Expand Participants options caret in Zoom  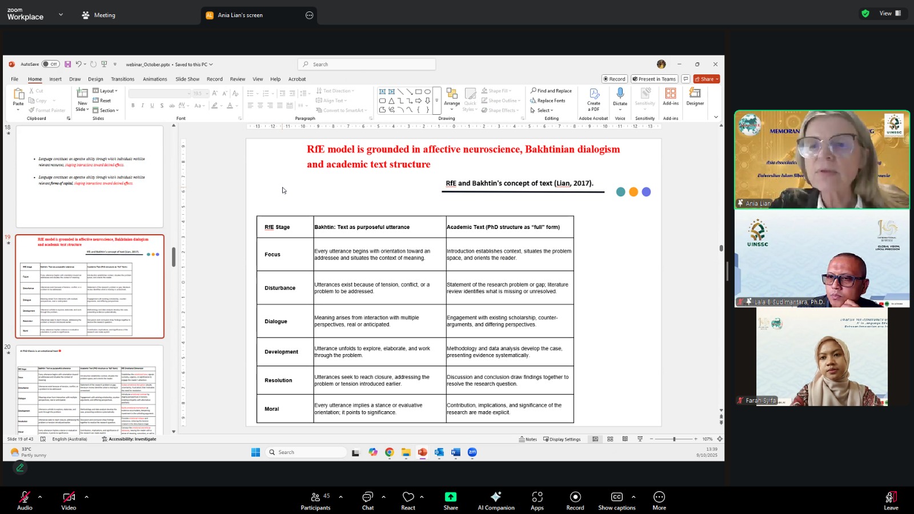pos(340,497)
